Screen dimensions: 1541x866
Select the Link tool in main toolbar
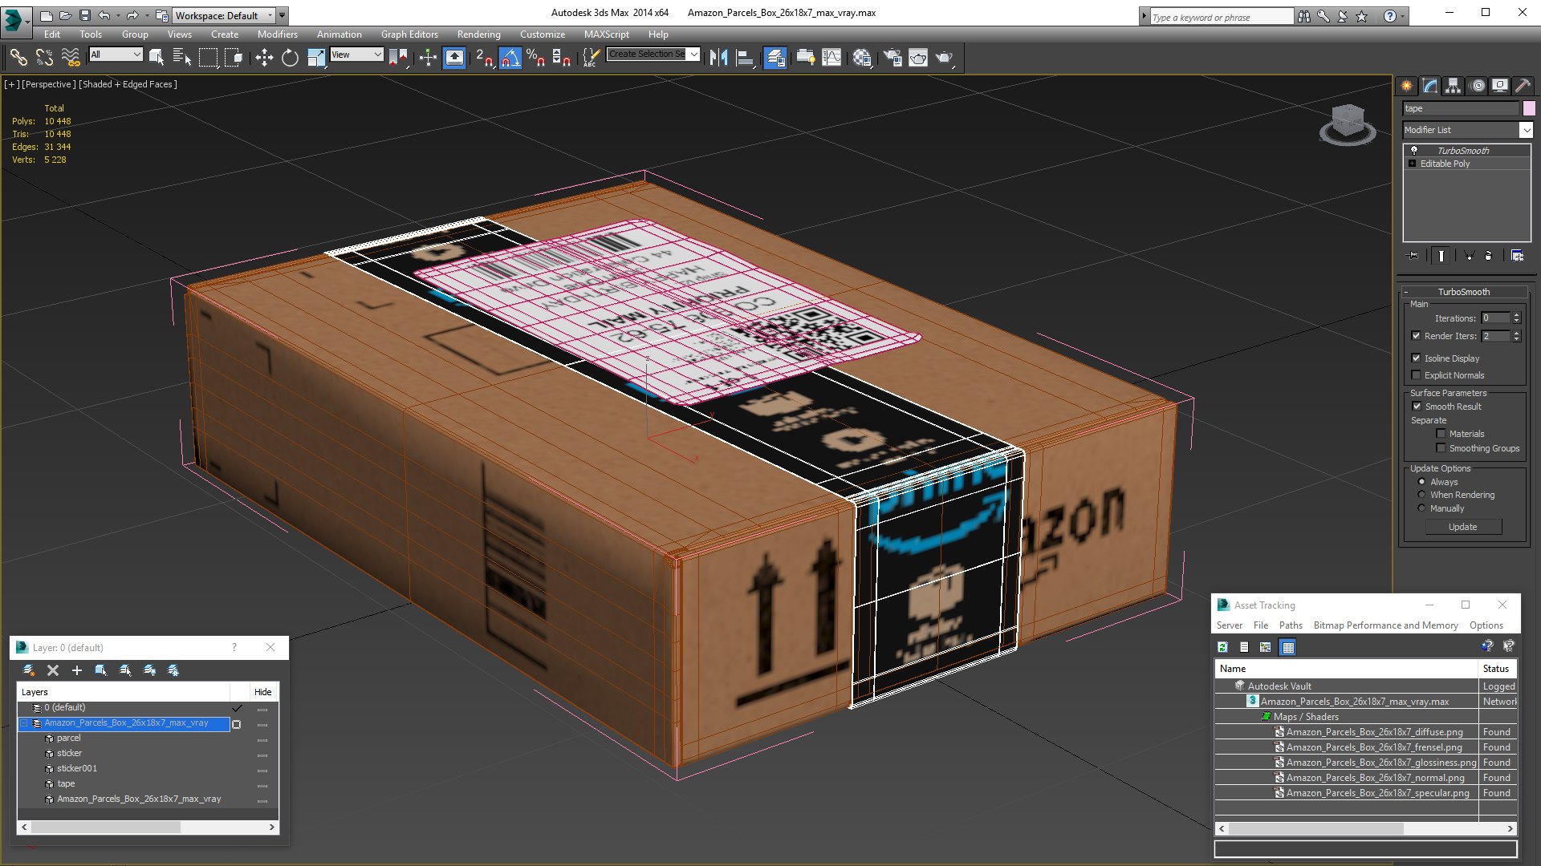(x=18, y=57)
